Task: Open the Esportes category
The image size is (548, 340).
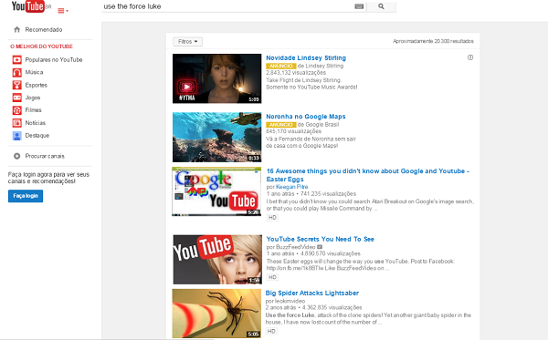Action: pos(36,85)
